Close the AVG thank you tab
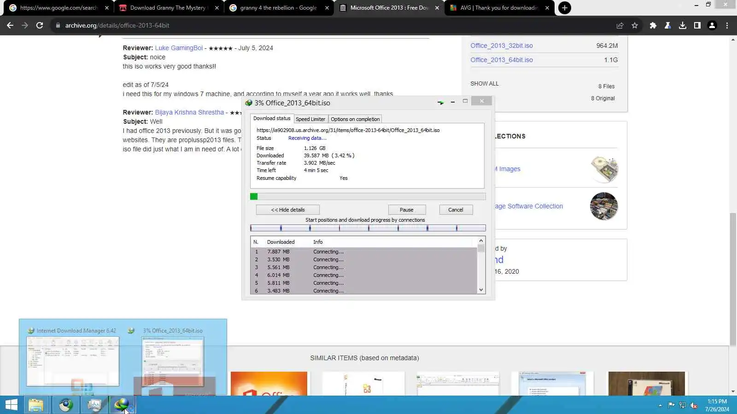 547,8
